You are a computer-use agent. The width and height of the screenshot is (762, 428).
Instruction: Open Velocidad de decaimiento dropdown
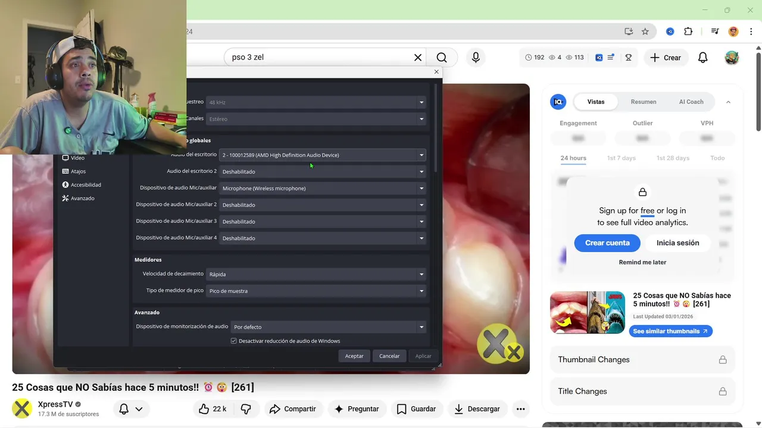[x=316, y=275]
